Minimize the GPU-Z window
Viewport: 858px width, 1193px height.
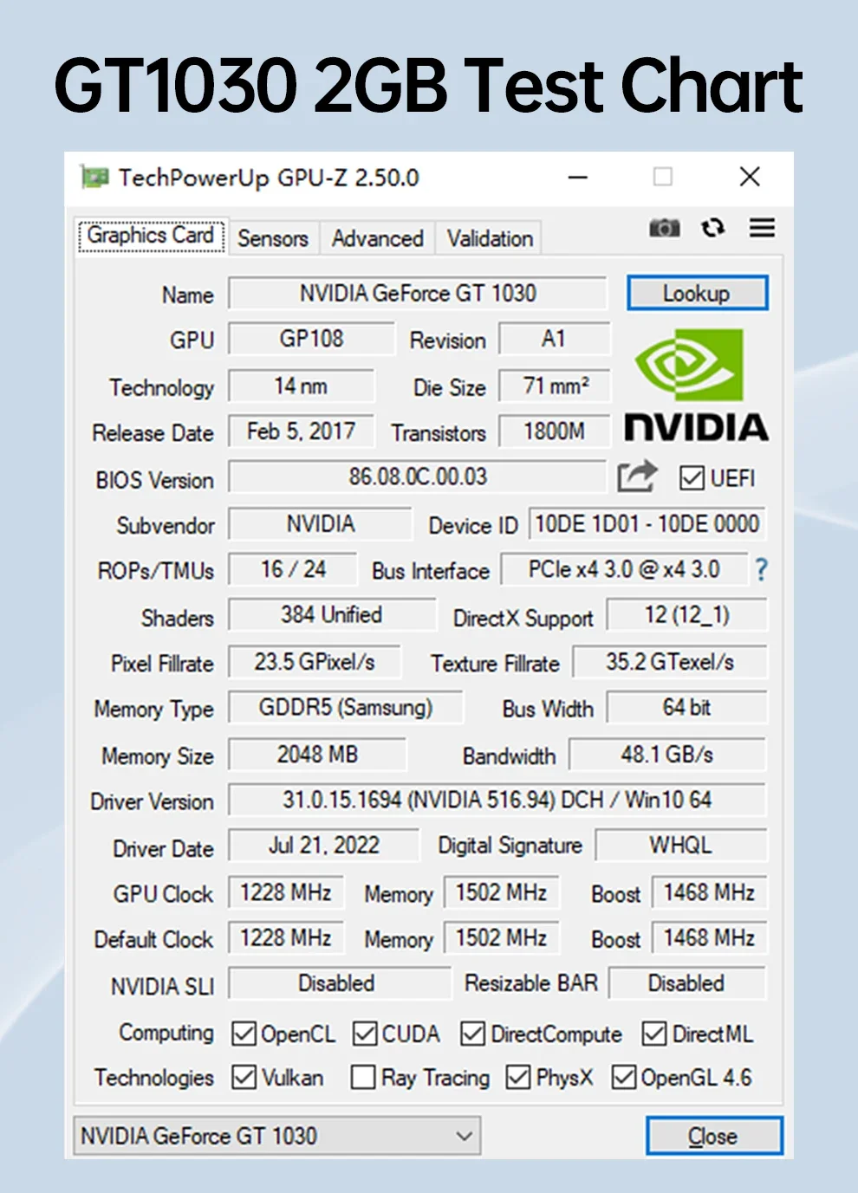coord(578,178)
